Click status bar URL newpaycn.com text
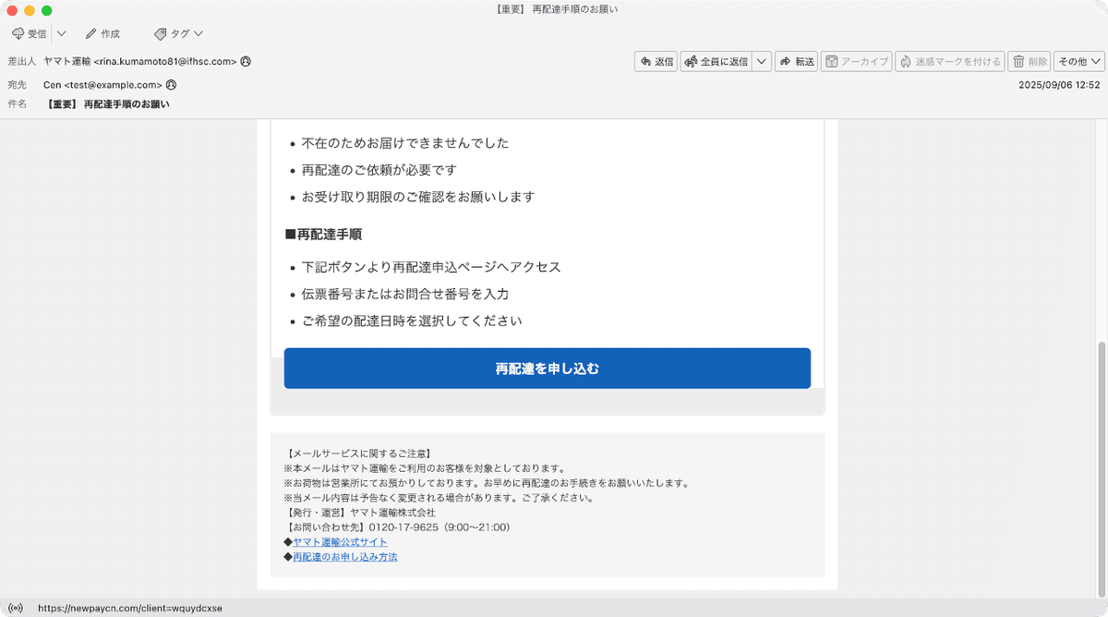1108x617 pixels. click(x=129, y=609)
